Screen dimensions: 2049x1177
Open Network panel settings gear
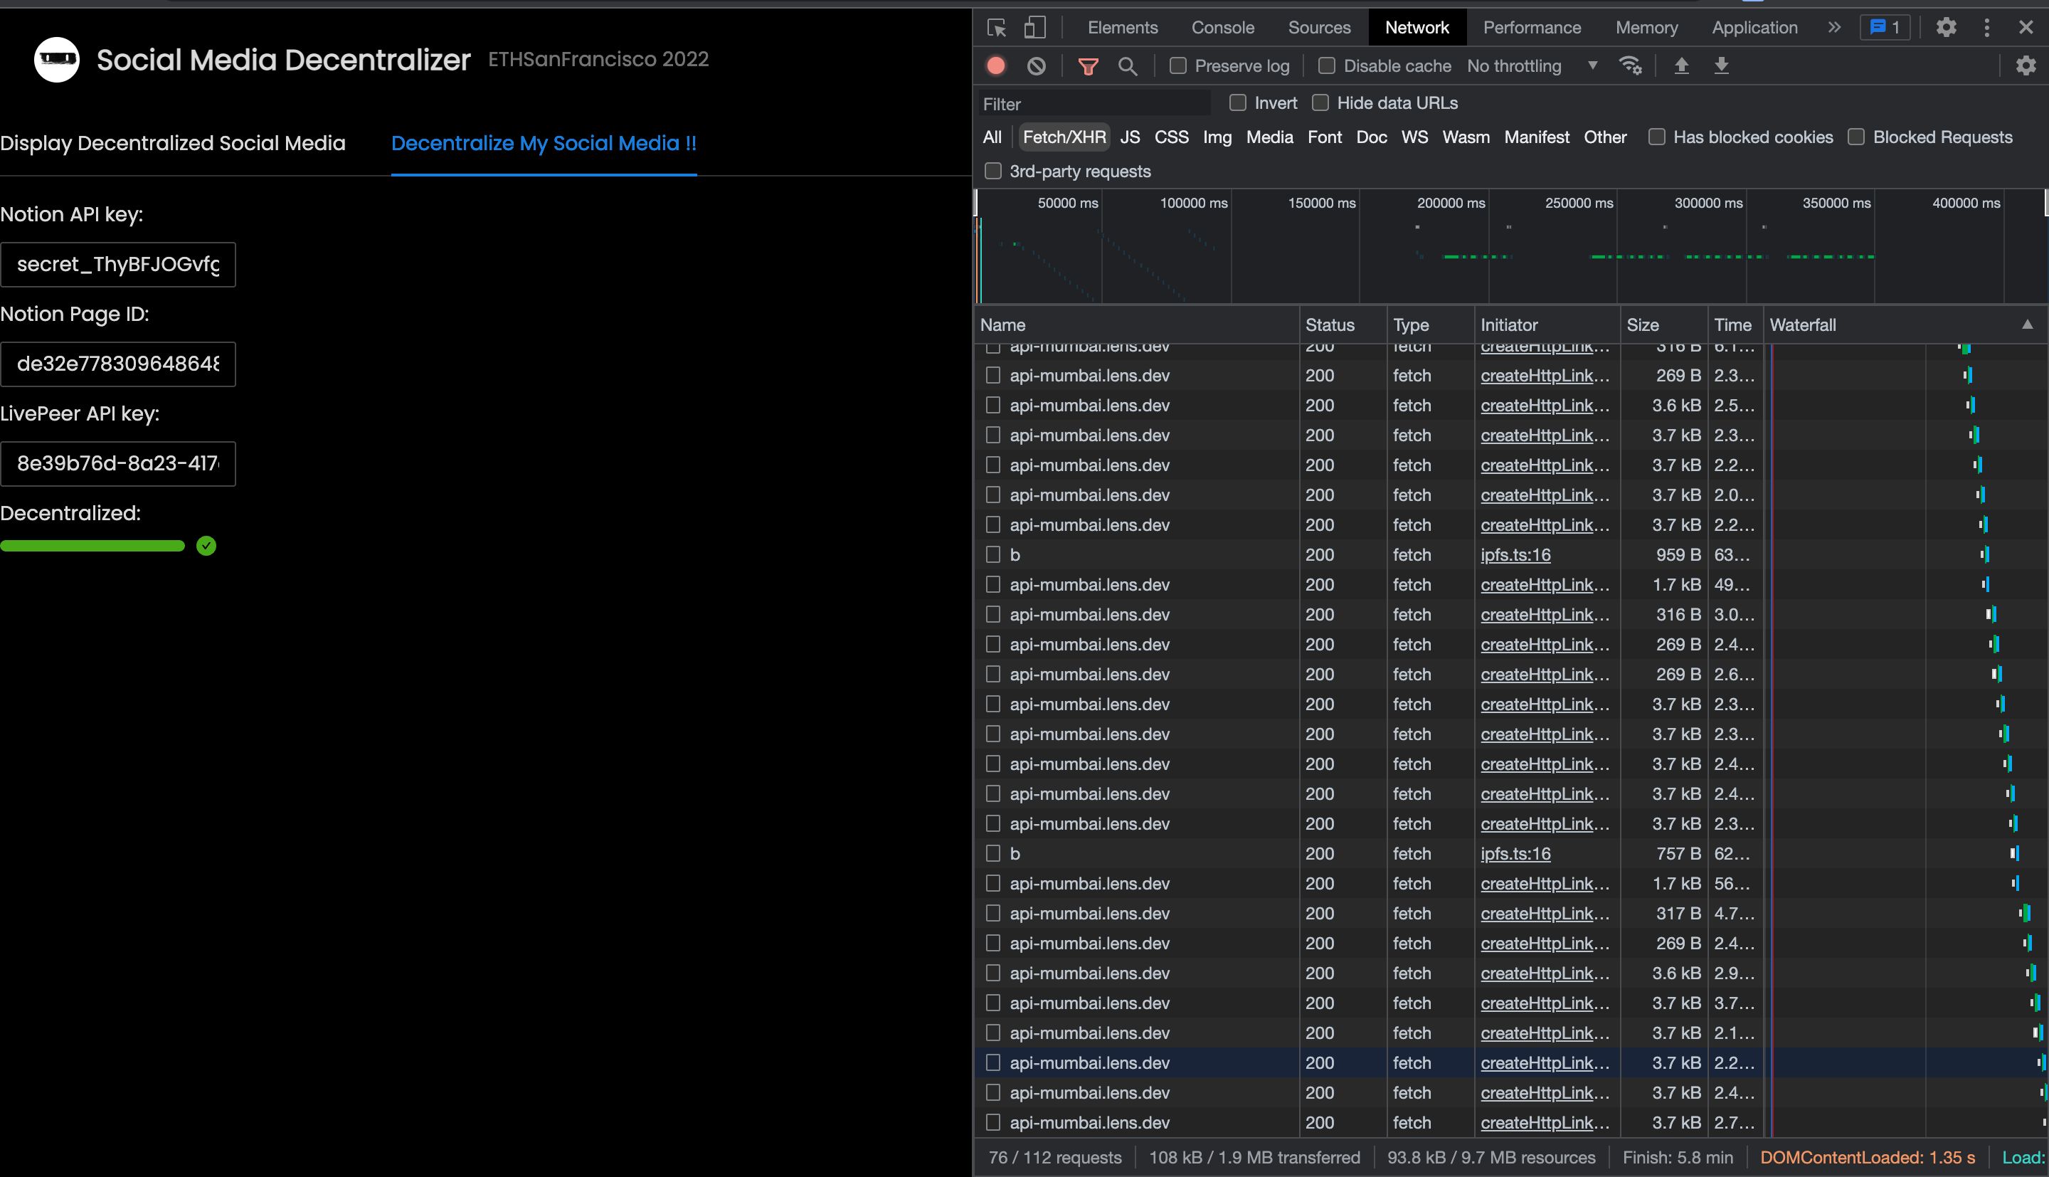pos(2026,66)
